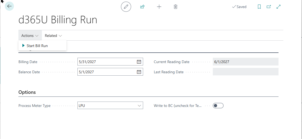The height and width of the screenshot is (139, 302).
Task: Click the Billing Date label
Action: pos(28,62)
